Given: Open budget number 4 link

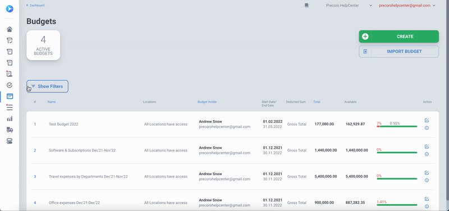Looking at the screenshot, I should 35,203.
